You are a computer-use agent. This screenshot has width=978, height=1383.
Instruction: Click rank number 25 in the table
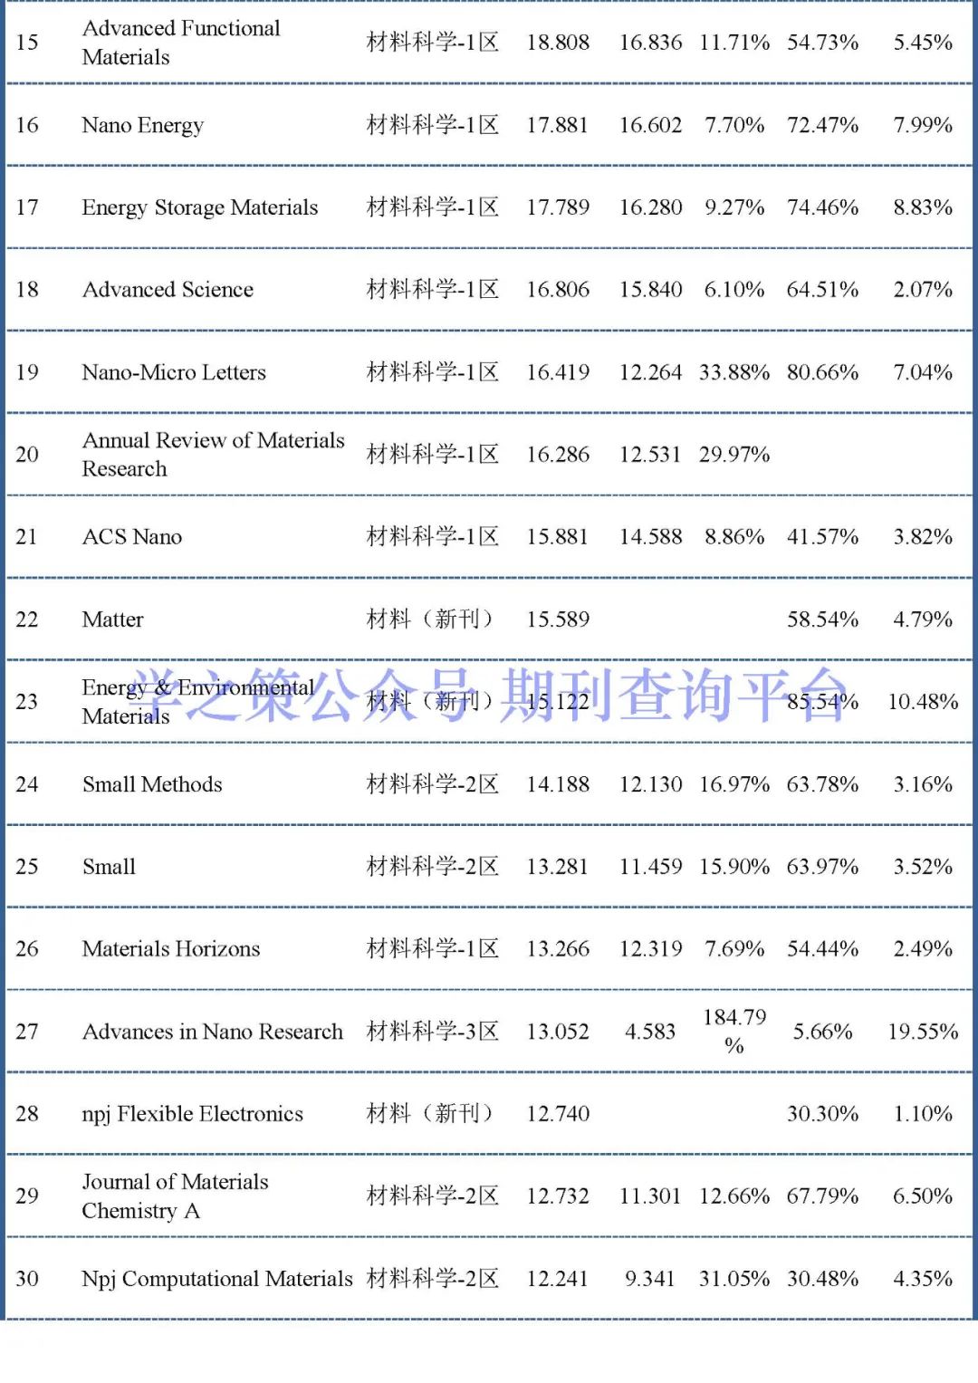point(27,867)
